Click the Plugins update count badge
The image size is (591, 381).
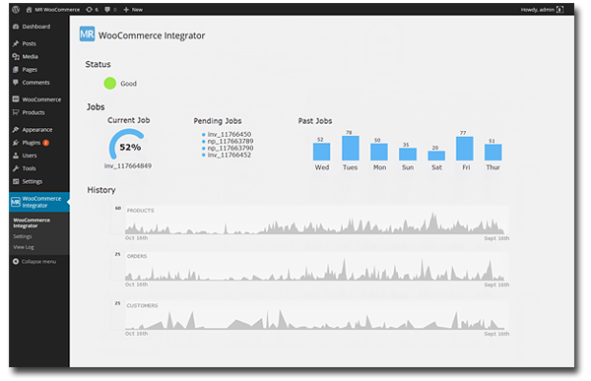[x=46, y=143]
